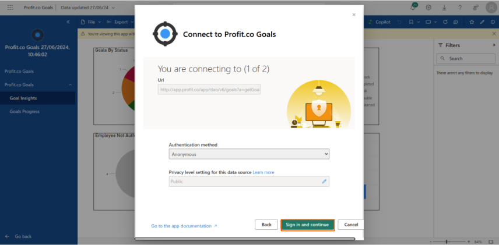The width and height of the screenshot is (499, 245).
Task: Open help question mark icon
Action: 460,8
